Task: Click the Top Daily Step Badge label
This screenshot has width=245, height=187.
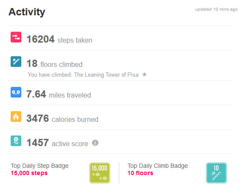Action: (40, 166)
